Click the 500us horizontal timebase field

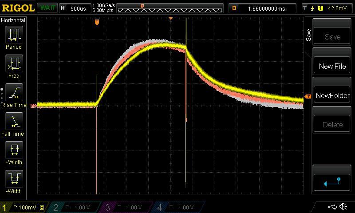click(x=75, y=8)
